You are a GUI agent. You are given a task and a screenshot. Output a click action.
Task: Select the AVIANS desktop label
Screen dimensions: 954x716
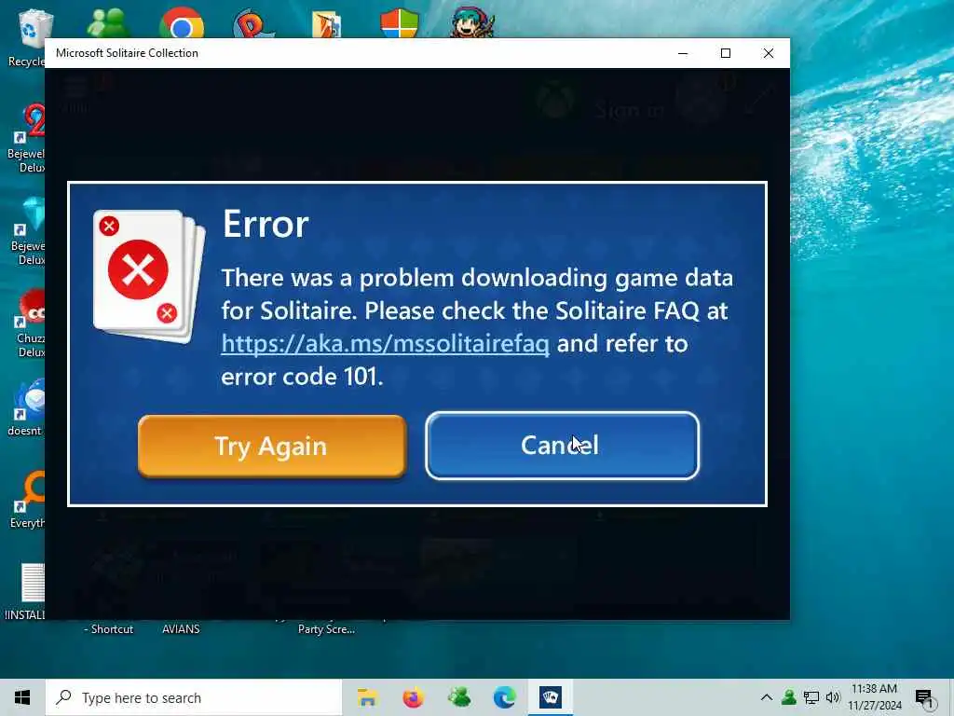pyautogui.click(x=181, y=629)
